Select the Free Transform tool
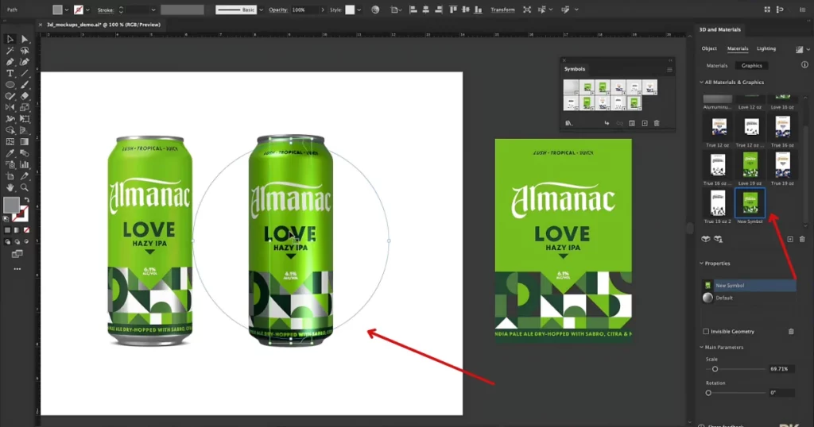814x427 pixels. (x=25, y=119)
